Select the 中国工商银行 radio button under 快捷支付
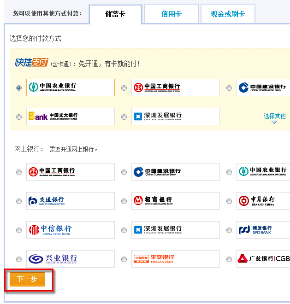The height and width of the screenshot is (304, 290). pyautogui.click(x=124, y=88)
